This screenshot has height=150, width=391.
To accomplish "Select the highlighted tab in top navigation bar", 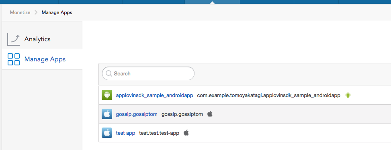I will (x=212, y=2).
